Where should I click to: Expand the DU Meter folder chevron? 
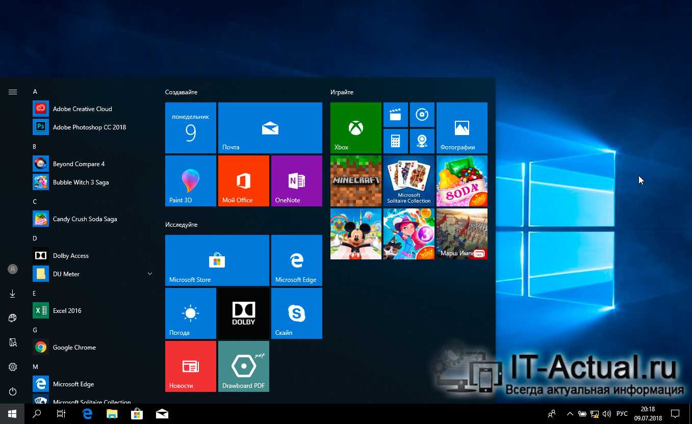tap(150, 274)
